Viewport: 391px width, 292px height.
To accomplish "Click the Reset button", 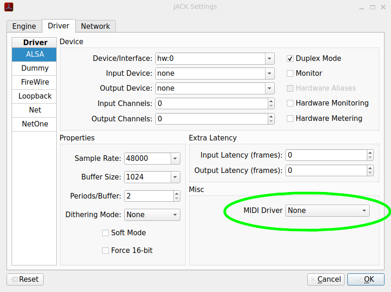I will point(25,279).
